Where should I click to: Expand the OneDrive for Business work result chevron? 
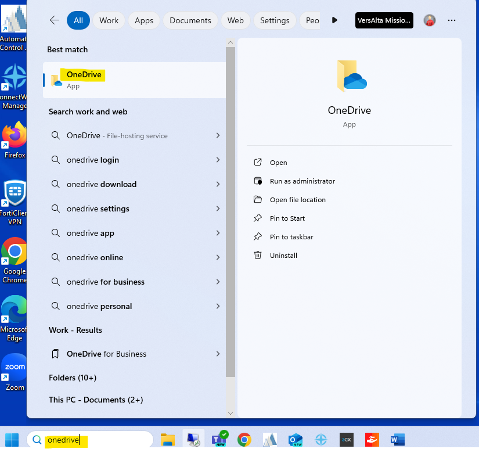[218, 354]
